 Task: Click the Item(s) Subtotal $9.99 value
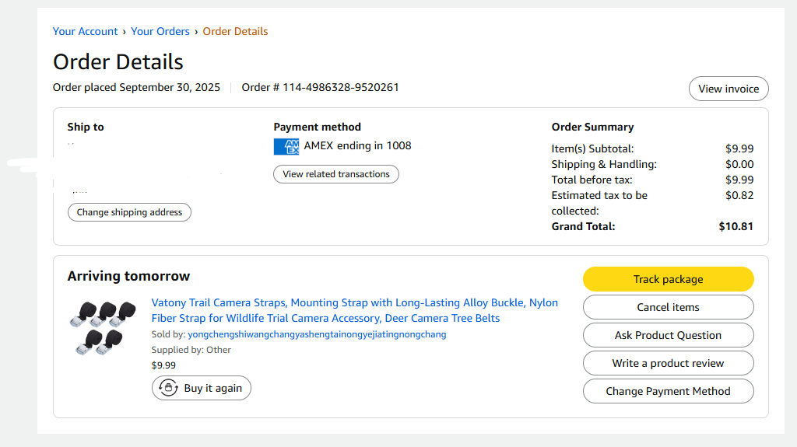[739, 148]
